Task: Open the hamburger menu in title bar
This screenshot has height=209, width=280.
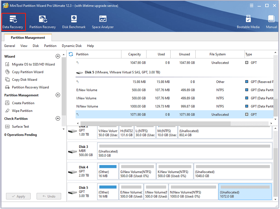Action: point(251,5)
